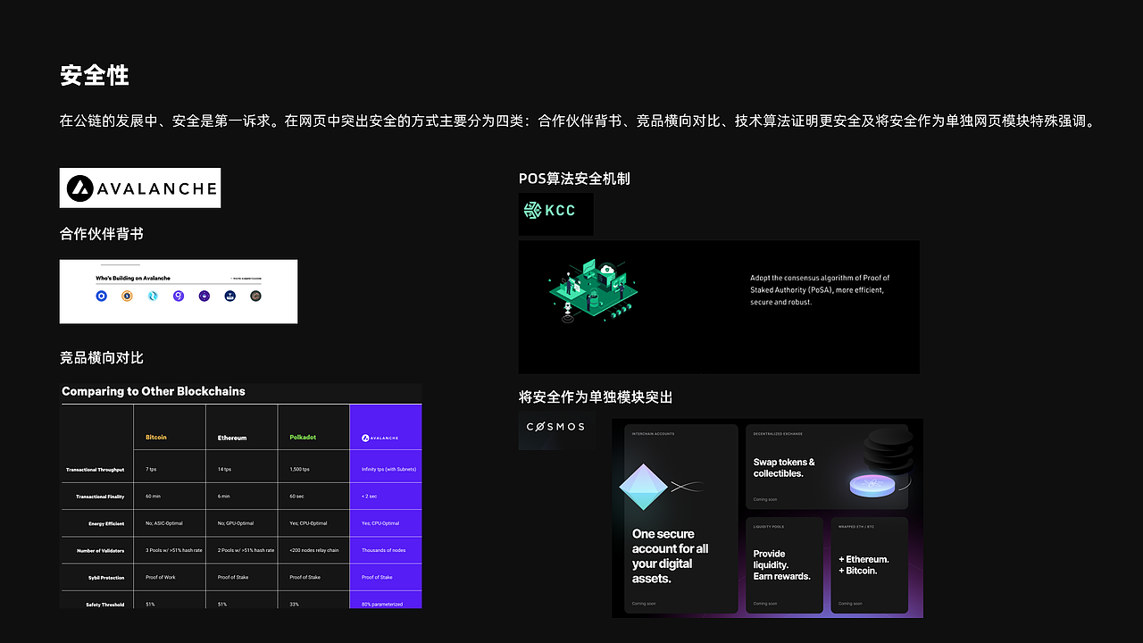Click the 'Ethereum' column header
This screenshot has height=643, width=1143.
[232, 438]
